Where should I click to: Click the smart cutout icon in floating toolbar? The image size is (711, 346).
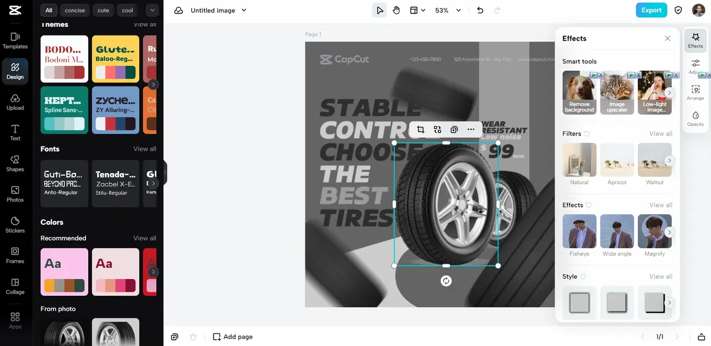click(x=437, y=129)
